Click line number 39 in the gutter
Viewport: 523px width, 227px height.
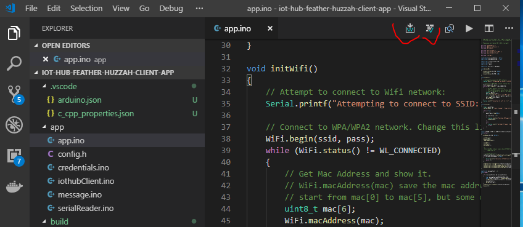226,151
